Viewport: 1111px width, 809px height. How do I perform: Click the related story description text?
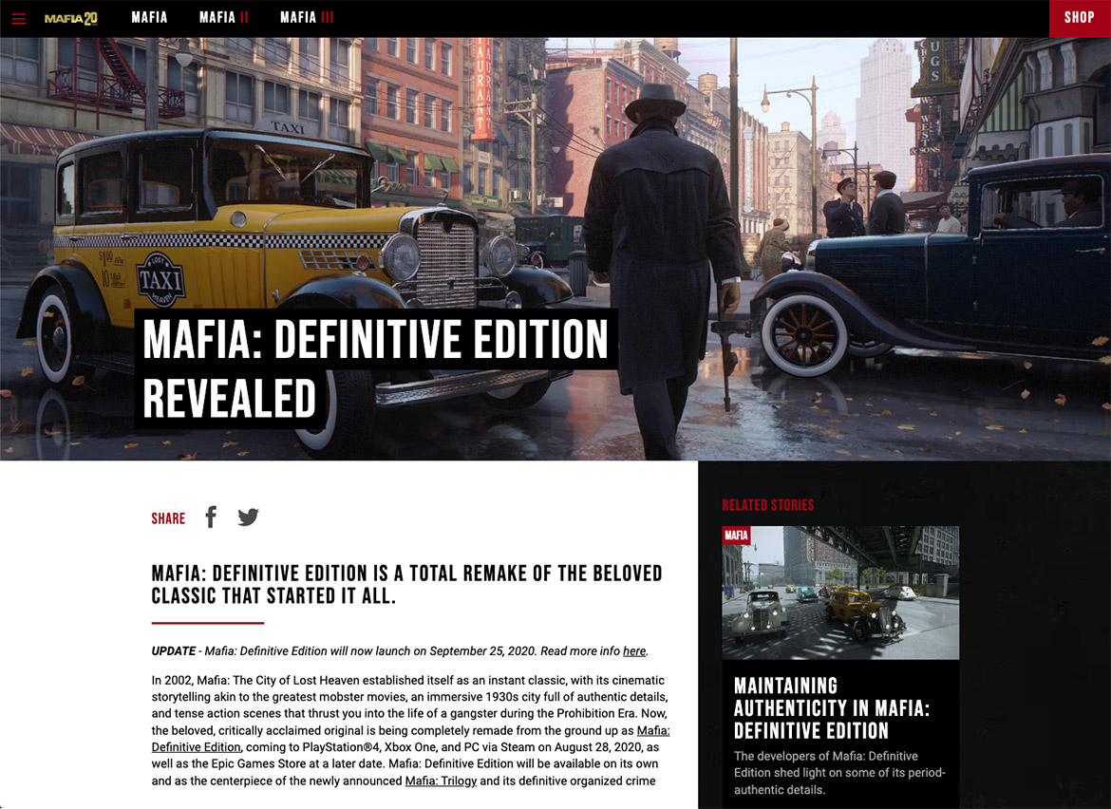839,773
